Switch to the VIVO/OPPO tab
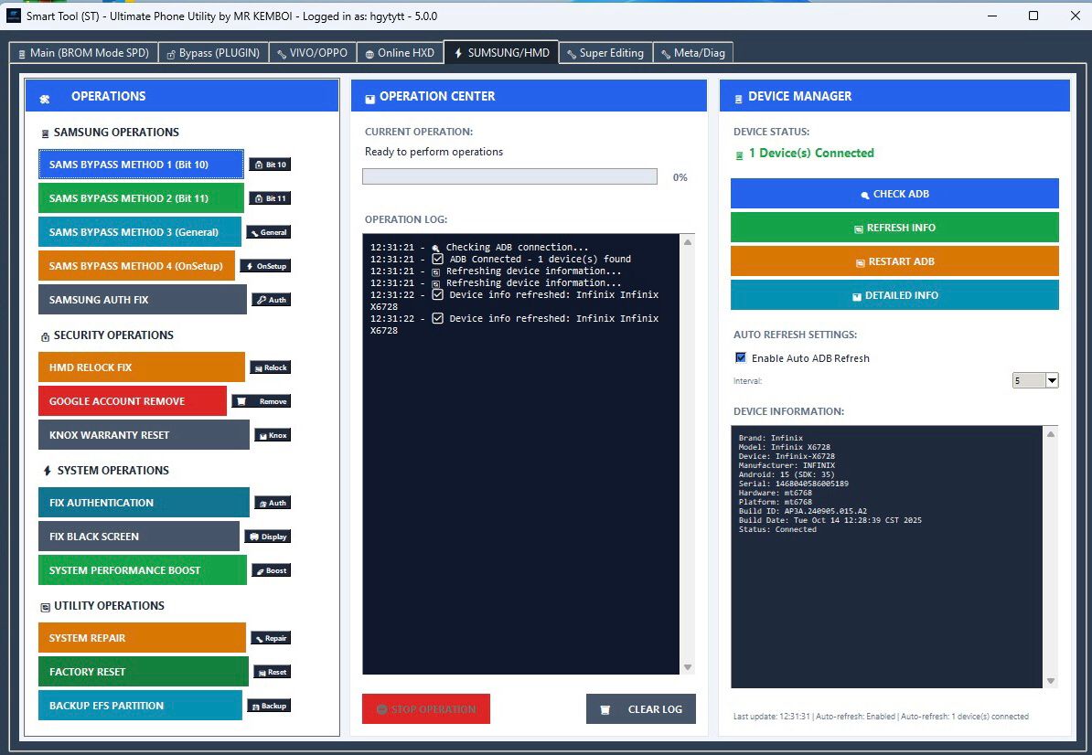The image size is (1092, 755). [312, 52]
